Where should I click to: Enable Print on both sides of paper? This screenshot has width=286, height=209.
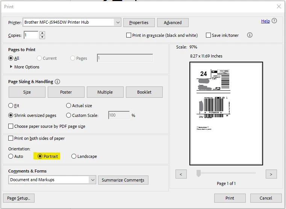(x=11, y=138)
